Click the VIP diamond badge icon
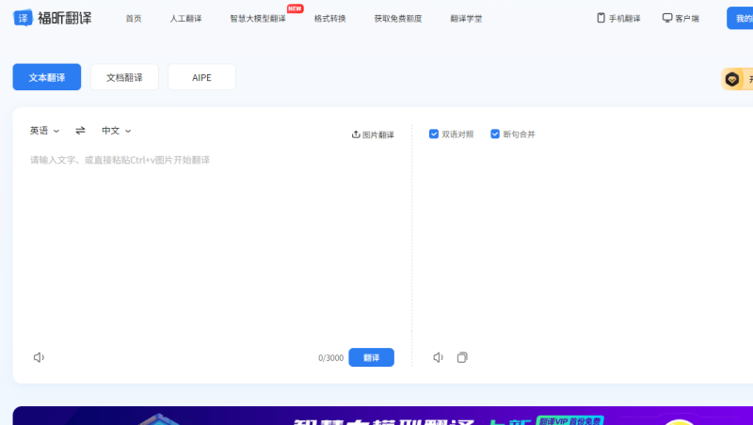753x425 pixels. 732,79
